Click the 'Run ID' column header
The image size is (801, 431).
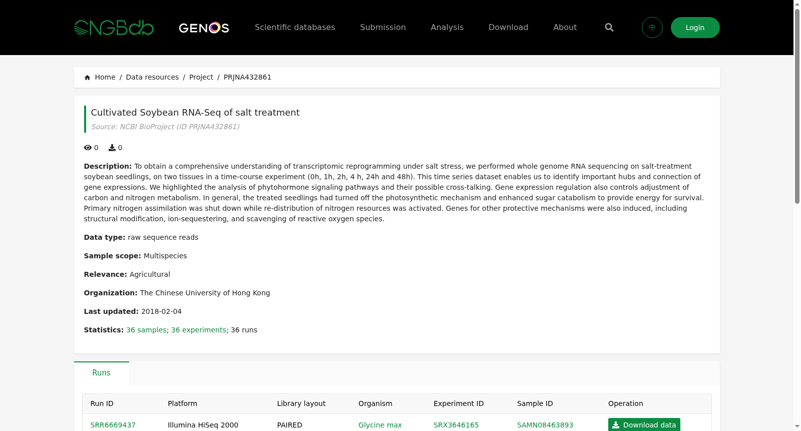click(102, 403)
